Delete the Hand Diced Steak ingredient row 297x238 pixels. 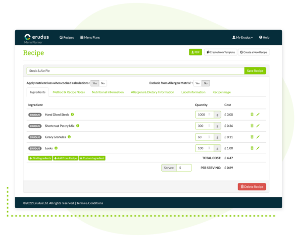pos(251,115)
